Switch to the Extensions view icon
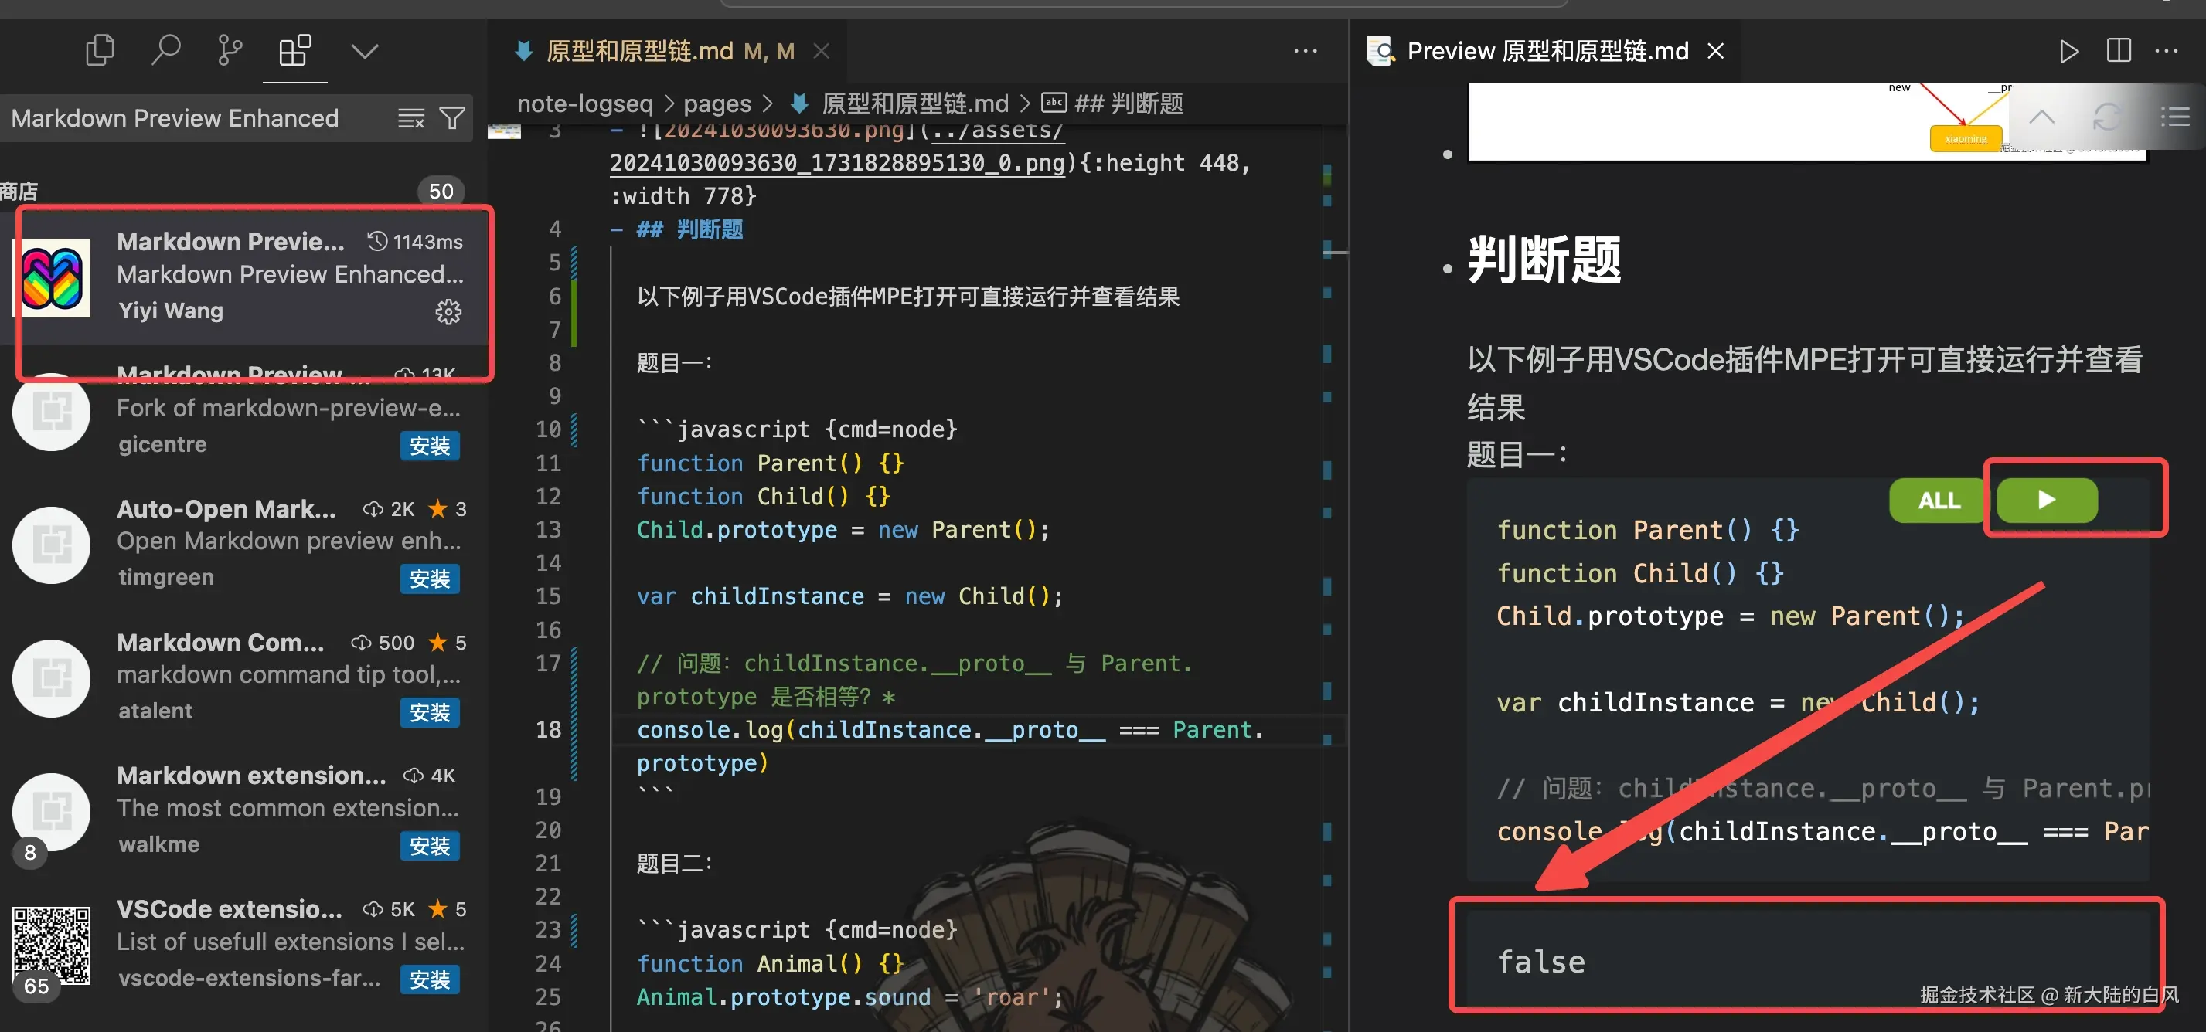This screenshot has width=2206, height=1032. (294, 49)
